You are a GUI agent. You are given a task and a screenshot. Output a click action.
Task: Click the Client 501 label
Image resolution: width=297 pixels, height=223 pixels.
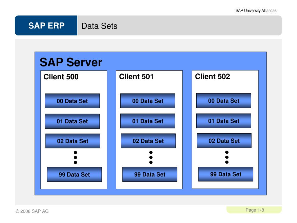point(136,77)
